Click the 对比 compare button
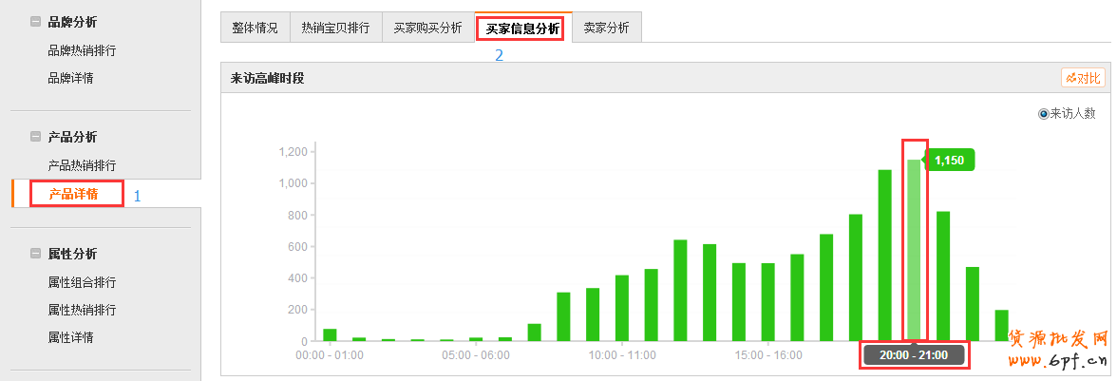The width and height of the screenshot is (1117, 381). tap(1083, 78)
